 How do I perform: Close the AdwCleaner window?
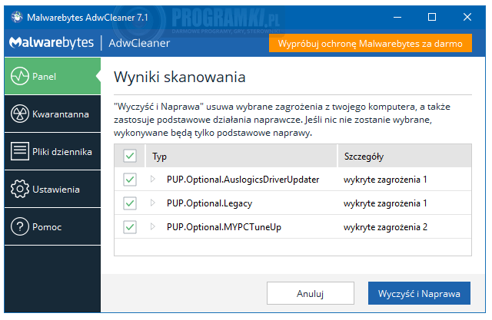(467, 17)
